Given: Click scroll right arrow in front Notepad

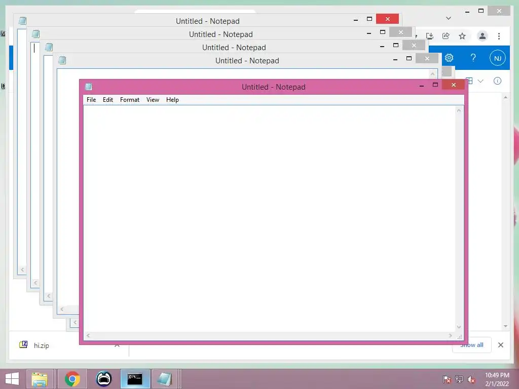Looking at the screenshot, I should pos(451,336).
